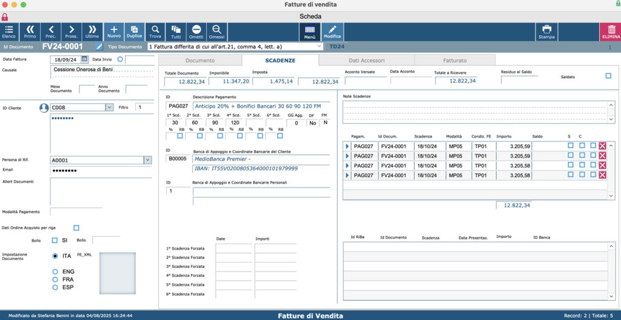Switch to the Dati Accessori tab
This screenshot has height=320, width=621.
366,61
